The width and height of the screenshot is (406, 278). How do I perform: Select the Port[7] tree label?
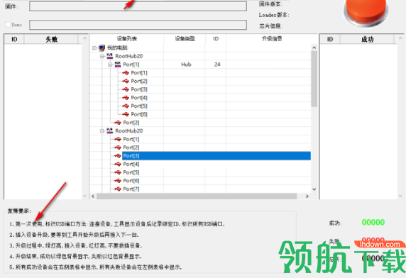coord(131,189)
